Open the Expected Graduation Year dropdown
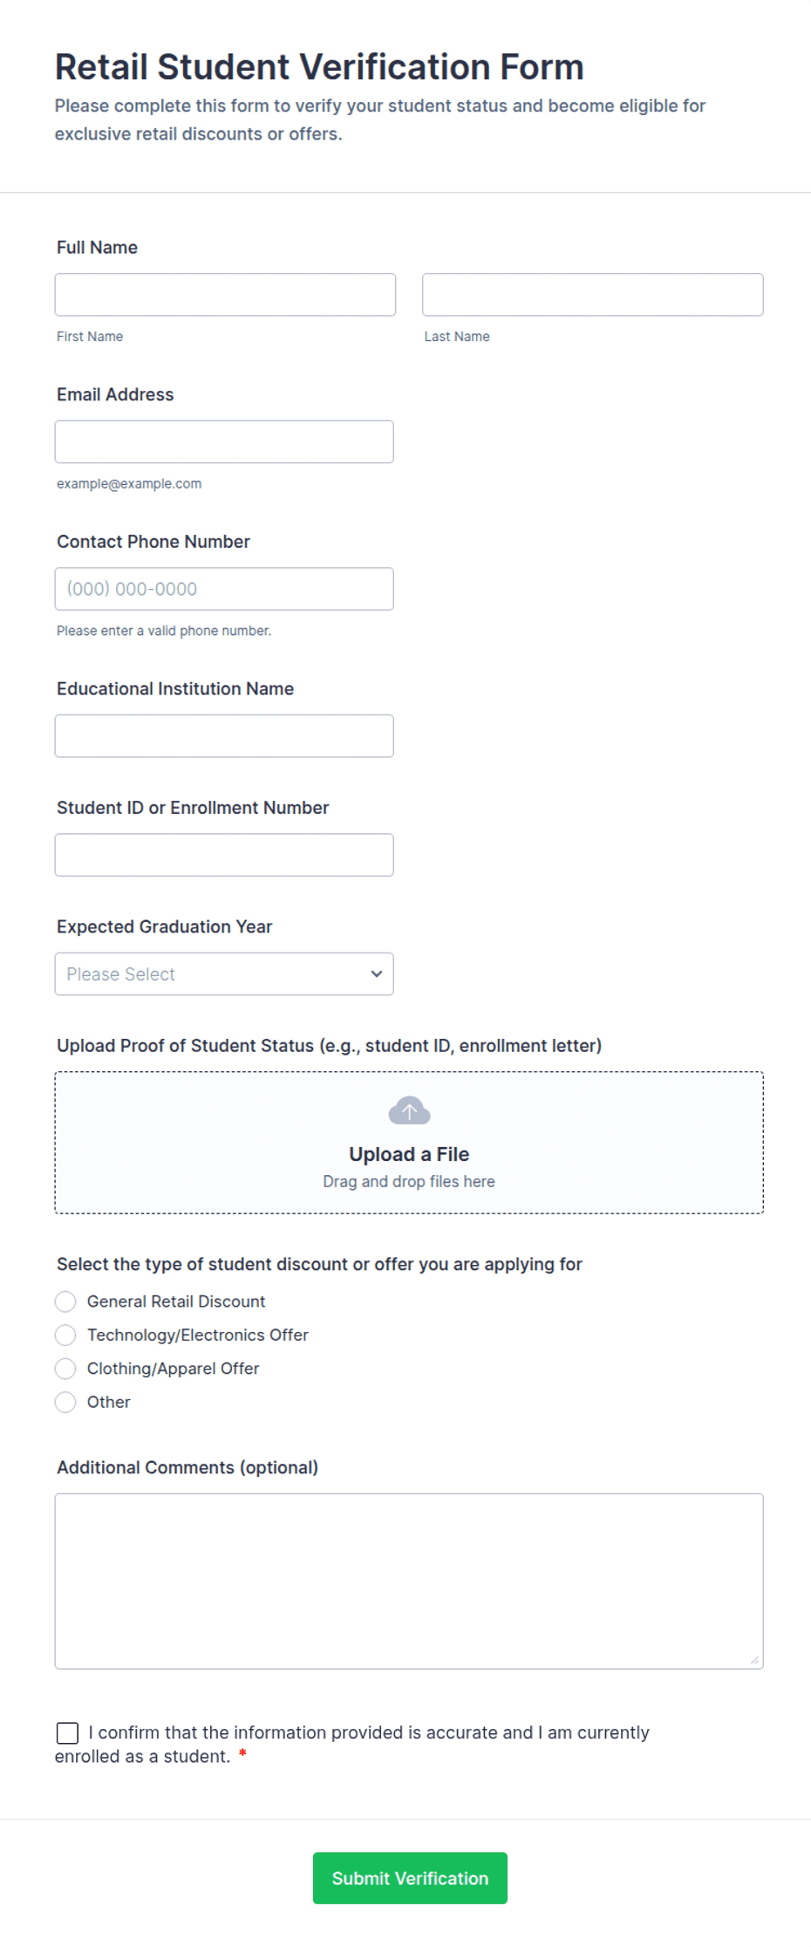This screenshot has height=1947, width=811. coord(224,973)
